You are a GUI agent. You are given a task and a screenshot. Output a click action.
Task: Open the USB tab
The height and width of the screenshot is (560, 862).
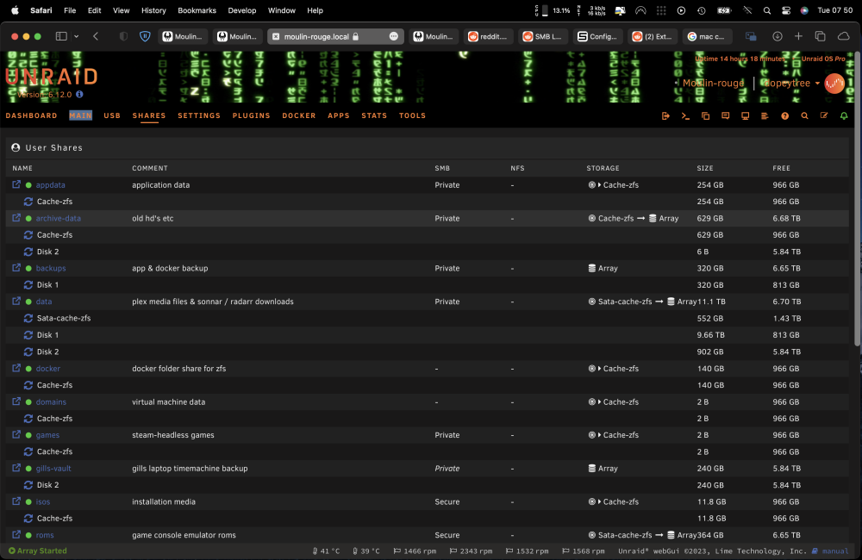[111, 115]
